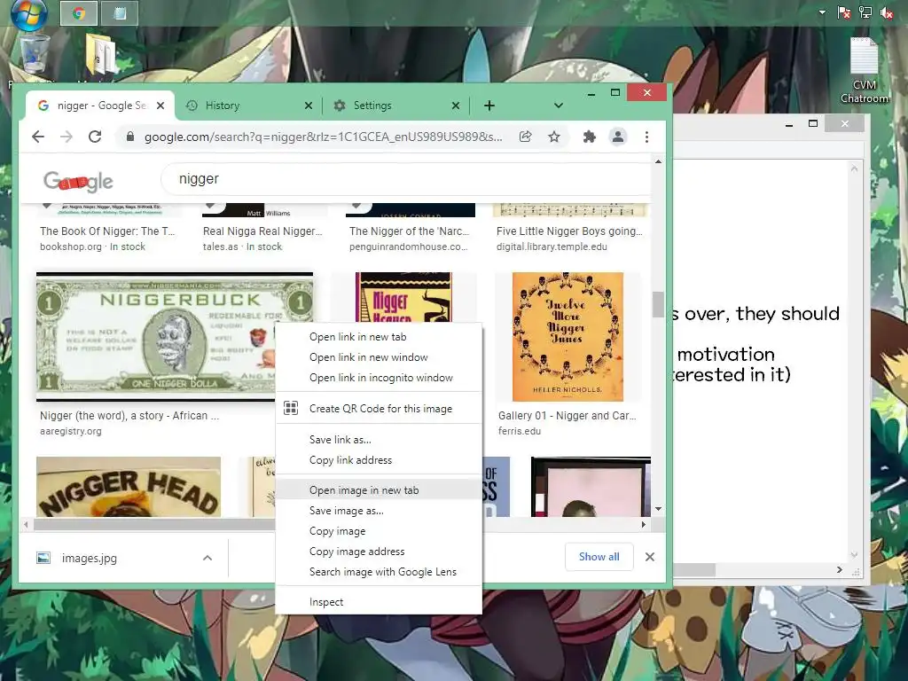Open the Chrome three-dot menu

click(x=646, y=137)
